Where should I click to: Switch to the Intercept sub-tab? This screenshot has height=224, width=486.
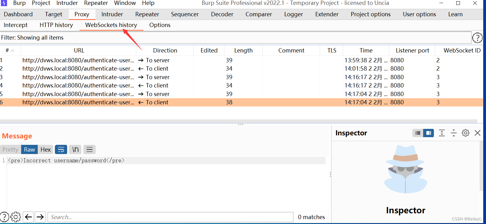click(16, 25)
